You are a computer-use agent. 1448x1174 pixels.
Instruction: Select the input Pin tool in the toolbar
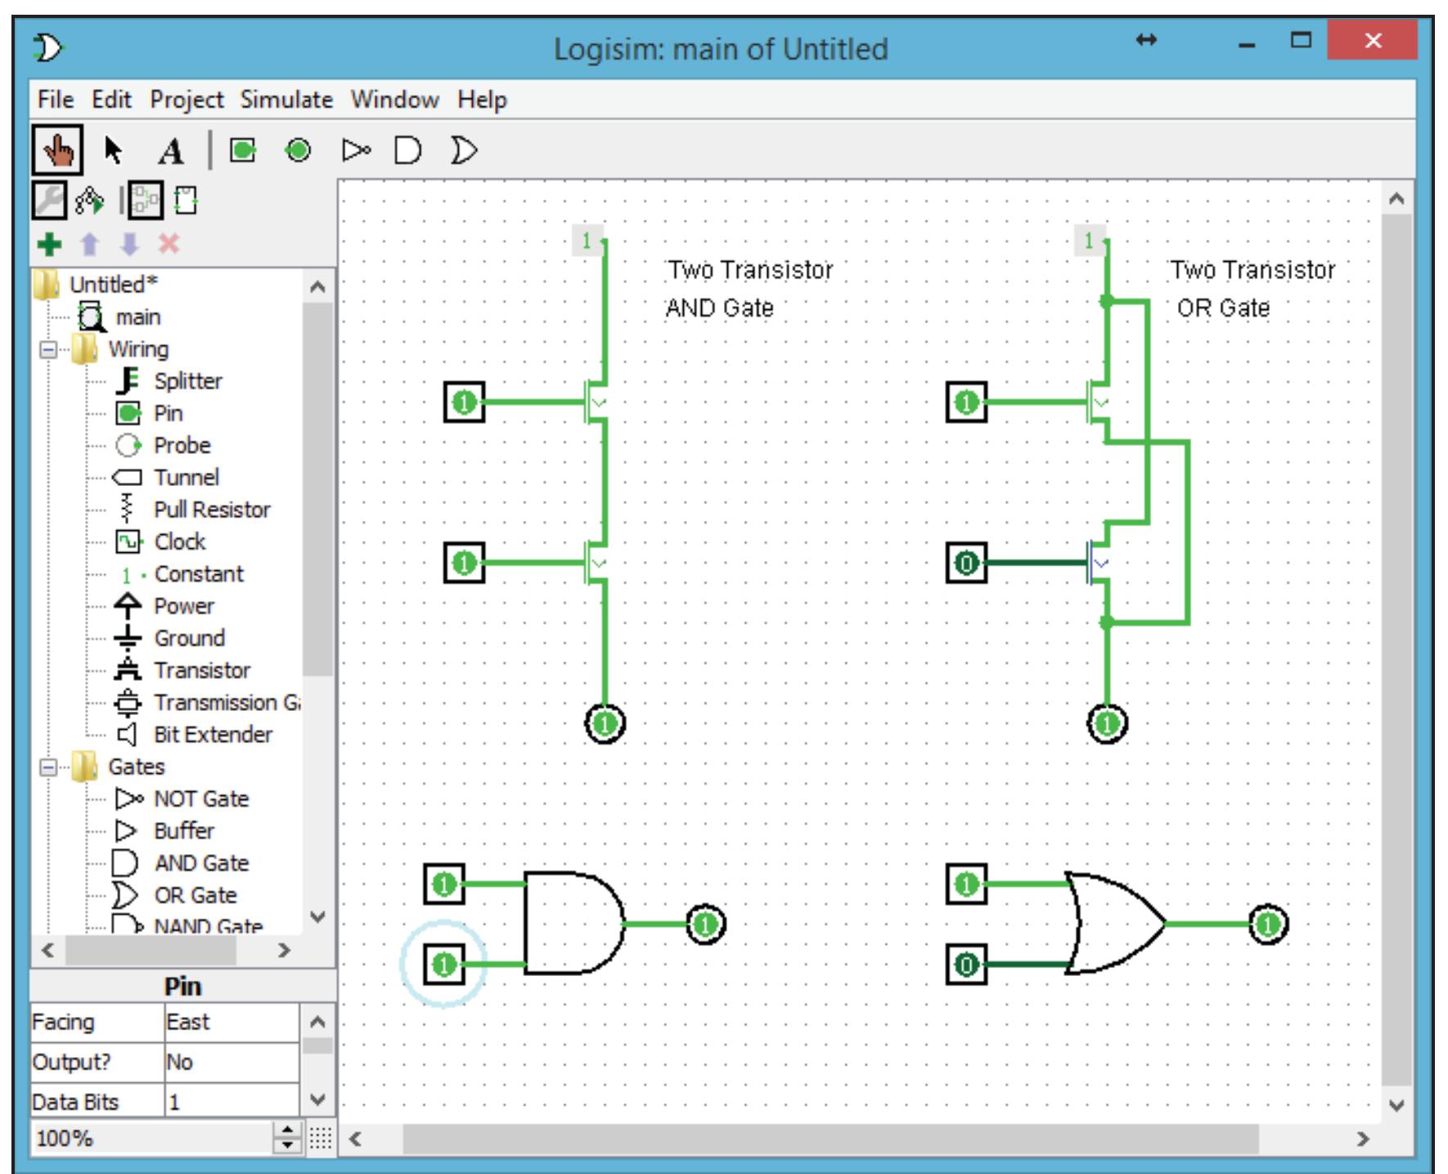click(x=241, y=151)
